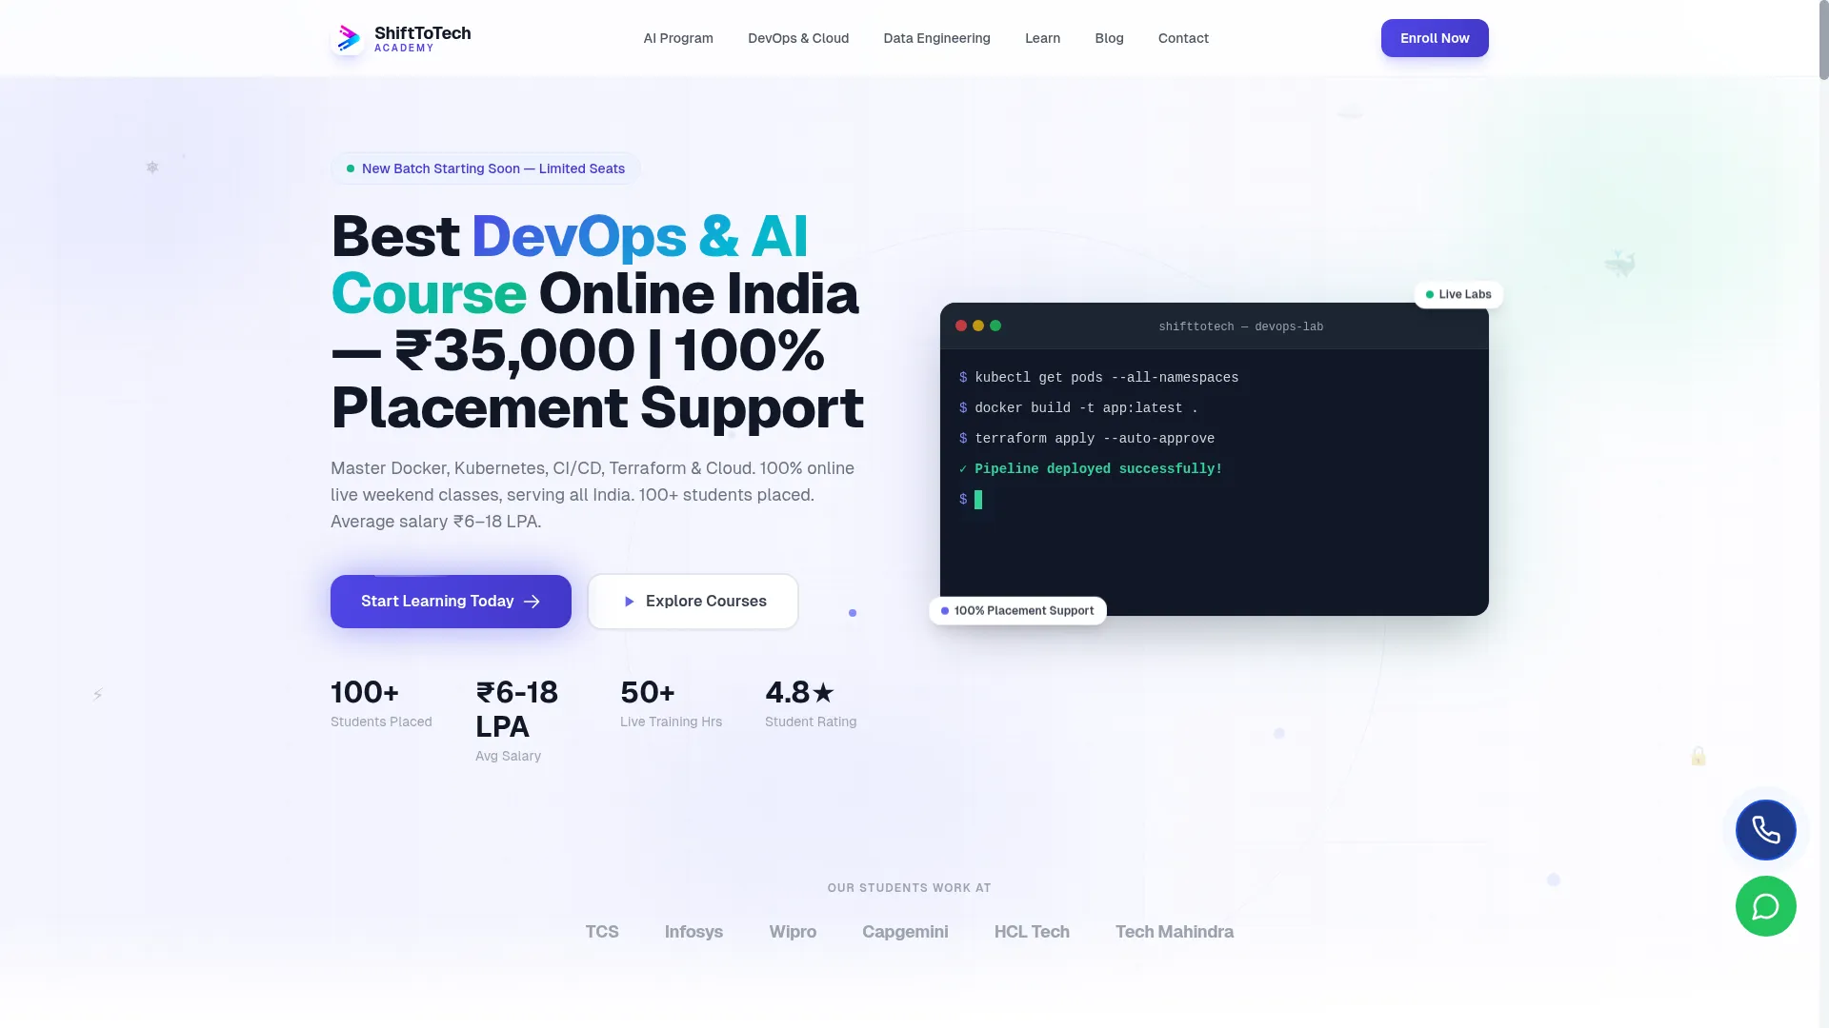Visit the Blog nav link

click(x=1109, y=38)
